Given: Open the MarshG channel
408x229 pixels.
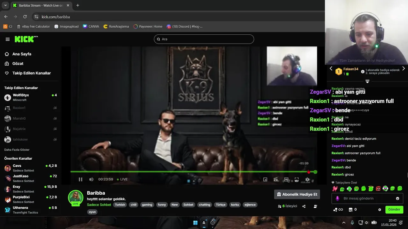Looking at the screenshot, I should coord(31,119).
